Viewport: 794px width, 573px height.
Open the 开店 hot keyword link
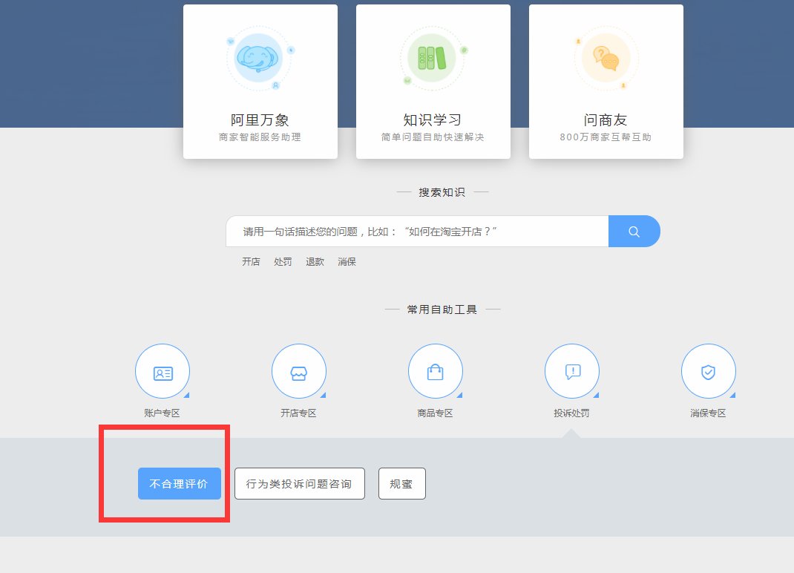pos(250,261)
